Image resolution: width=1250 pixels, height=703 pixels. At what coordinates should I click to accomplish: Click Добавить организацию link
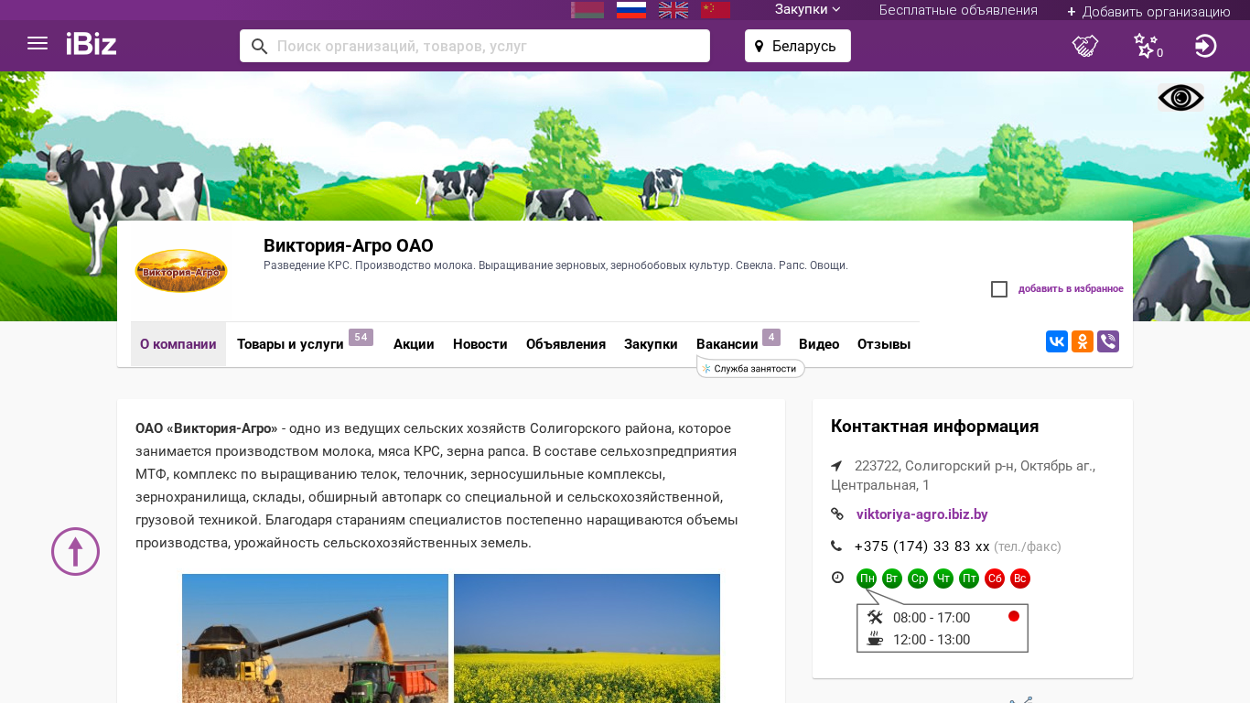[x=1148, y=12]
